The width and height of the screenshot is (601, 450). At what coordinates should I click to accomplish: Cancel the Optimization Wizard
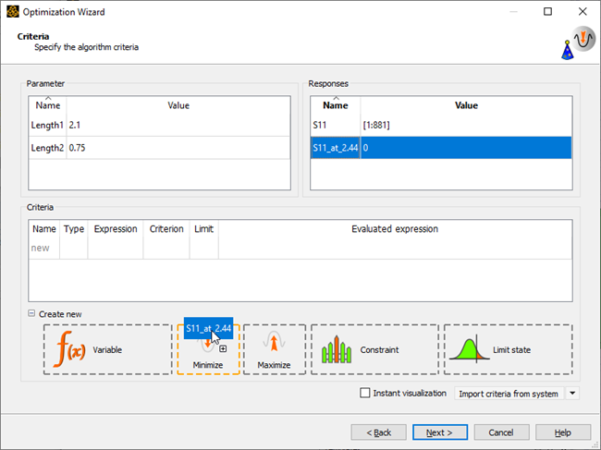(x=501, y=432)
